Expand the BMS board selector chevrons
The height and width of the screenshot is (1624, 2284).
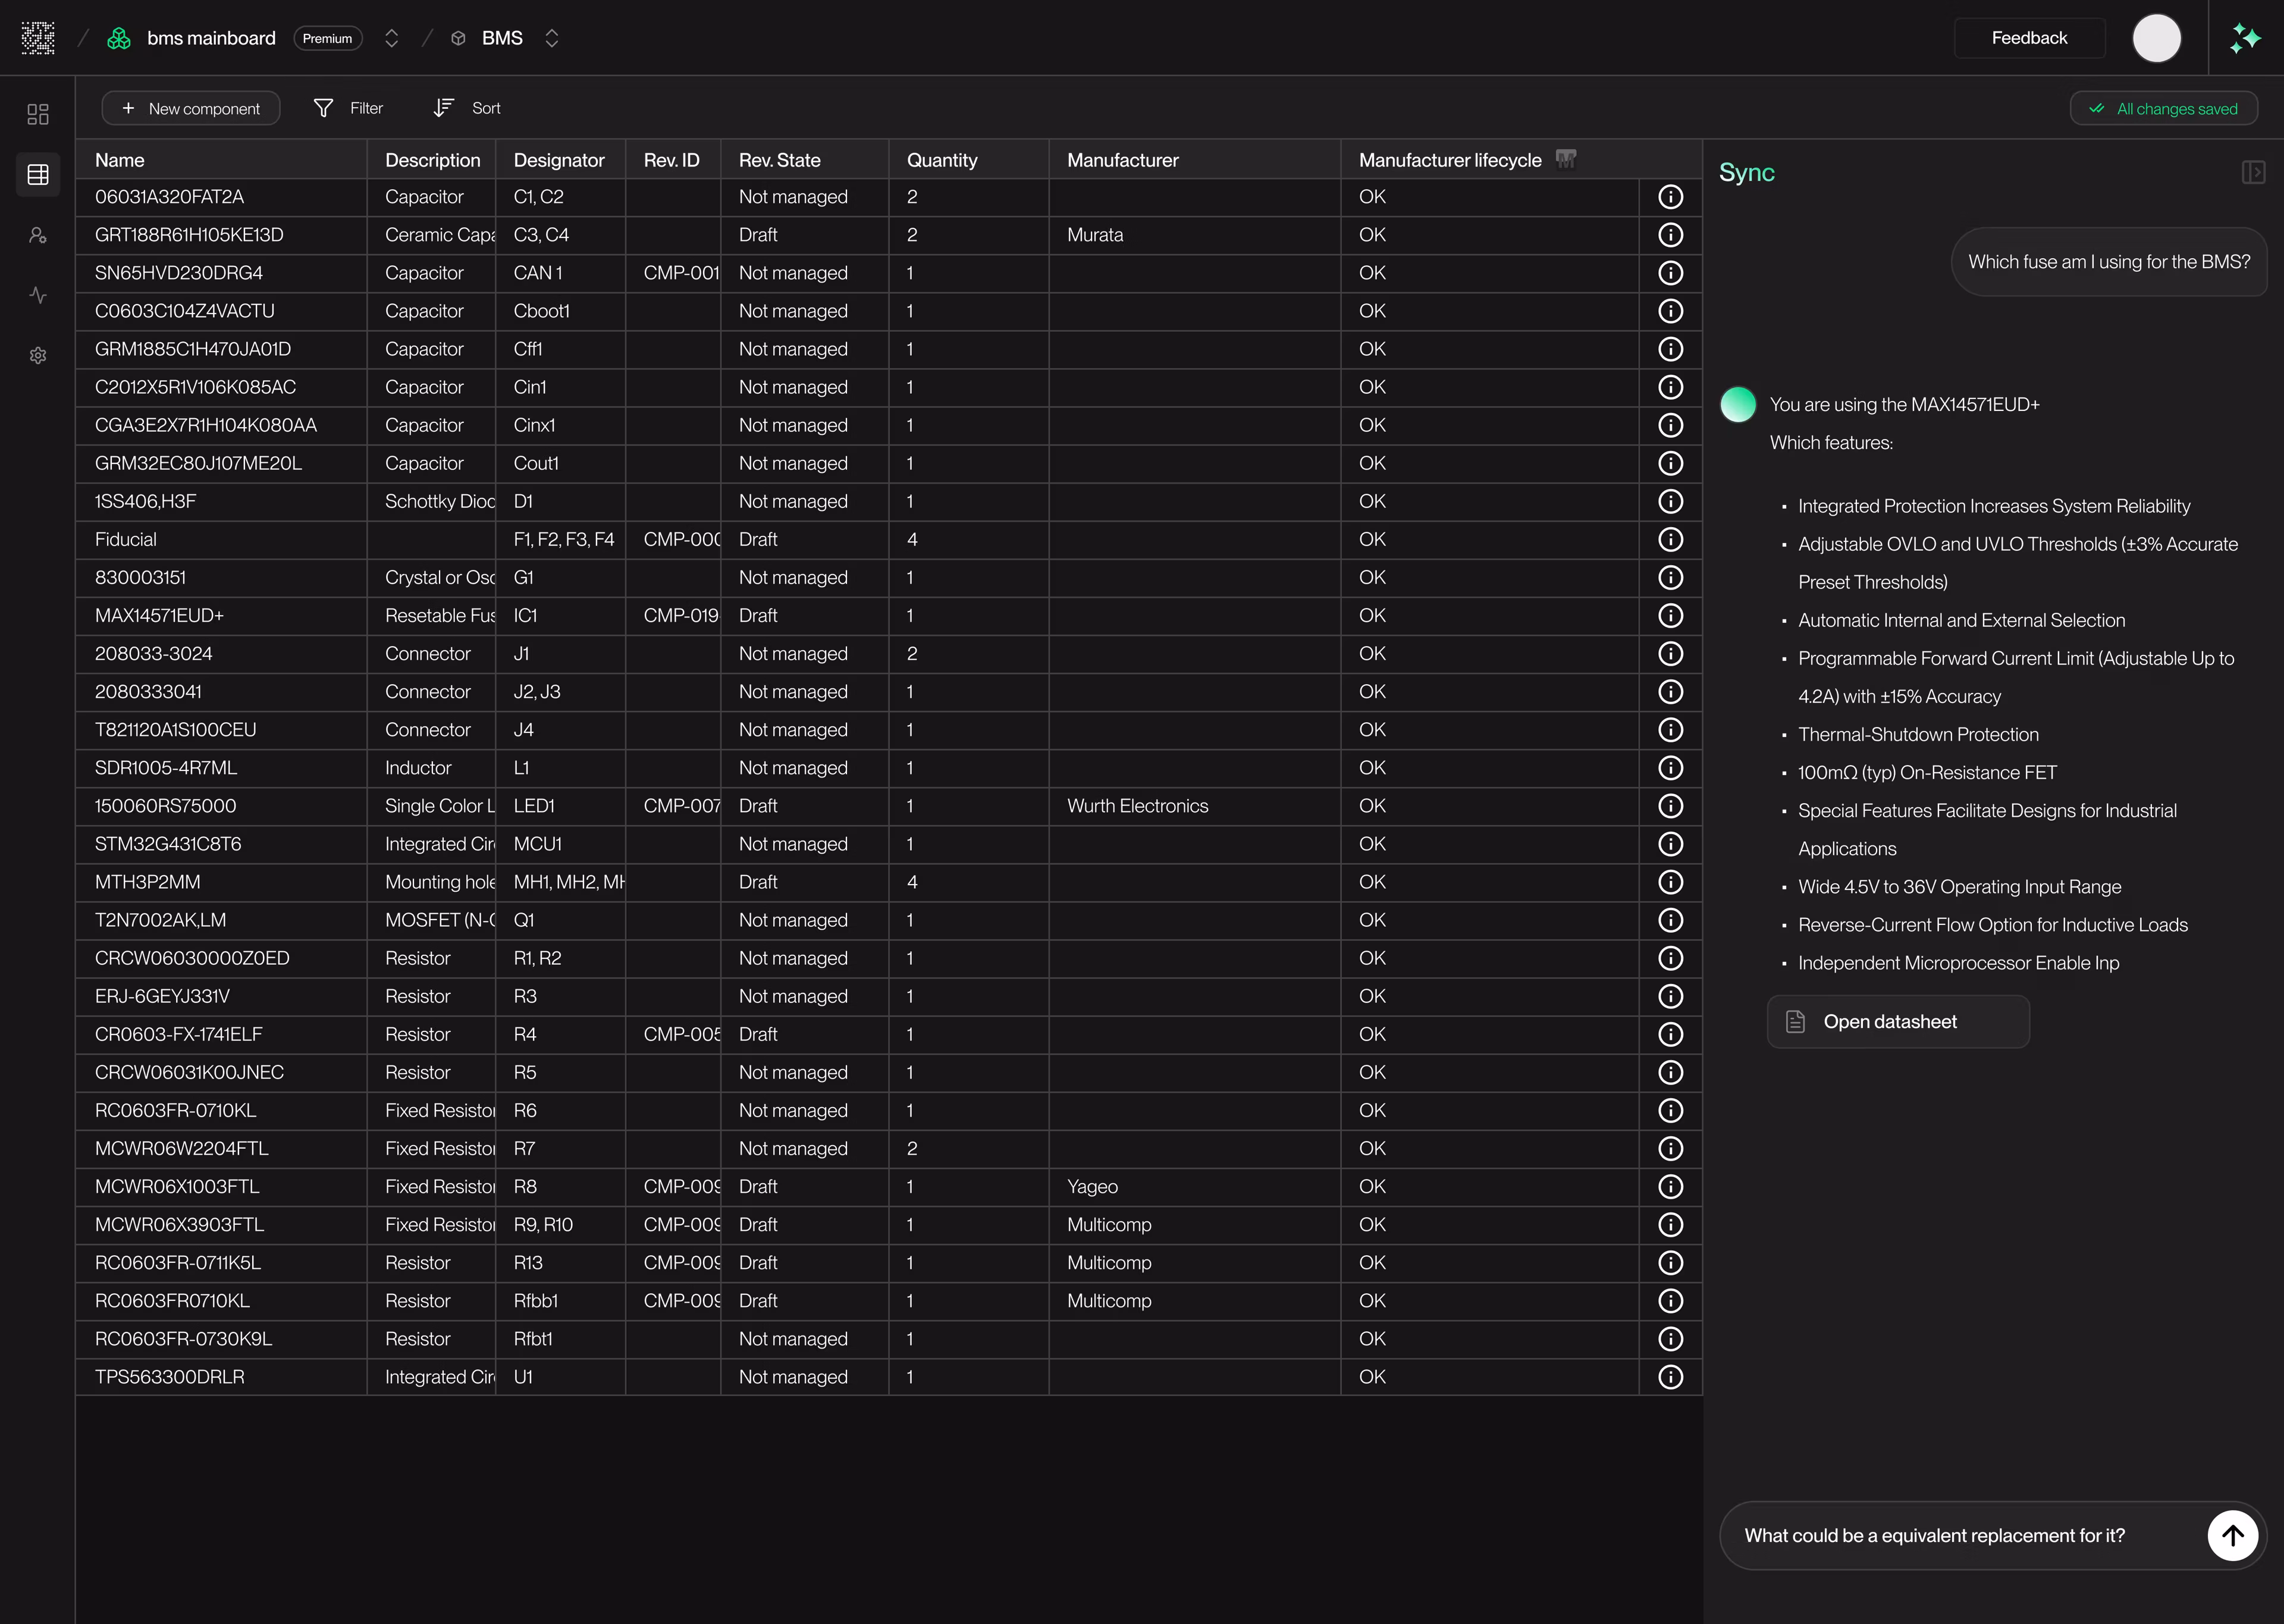pos(552,37)
